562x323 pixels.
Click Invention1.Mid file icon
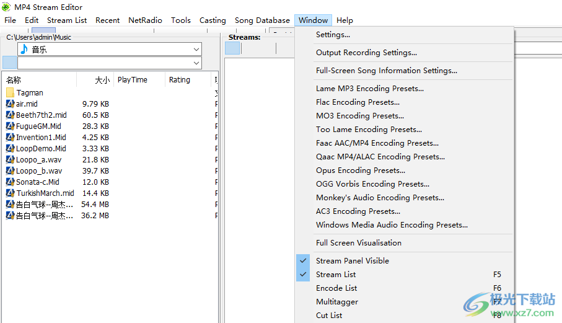[10, 137]
